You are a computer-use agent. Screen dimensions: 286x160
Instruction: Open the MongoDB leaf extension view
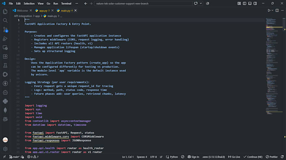[x=5, y=110]
